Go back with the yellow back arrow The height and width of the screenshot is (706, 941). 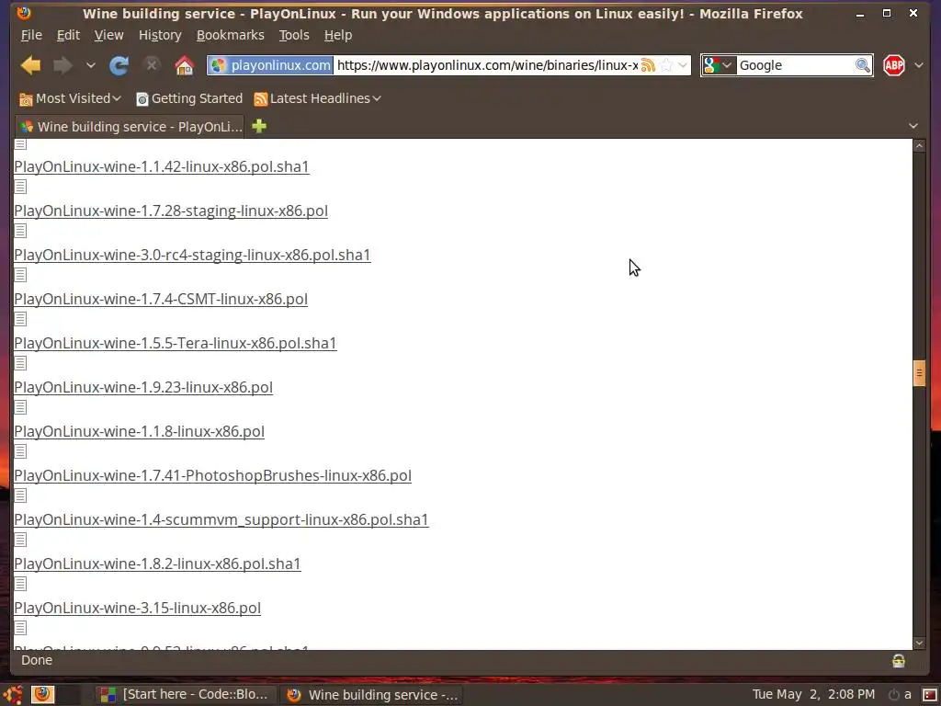pyautogui.click(x=30, y=65)
